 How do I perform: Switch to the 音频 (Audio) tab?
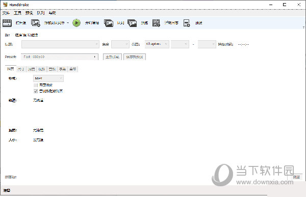[52, 69]
